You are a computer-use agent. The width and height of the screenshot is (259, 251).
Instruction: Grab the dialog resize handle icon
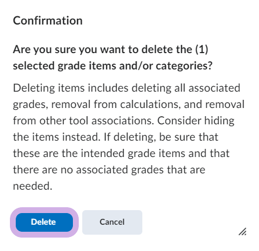point(243,232)
